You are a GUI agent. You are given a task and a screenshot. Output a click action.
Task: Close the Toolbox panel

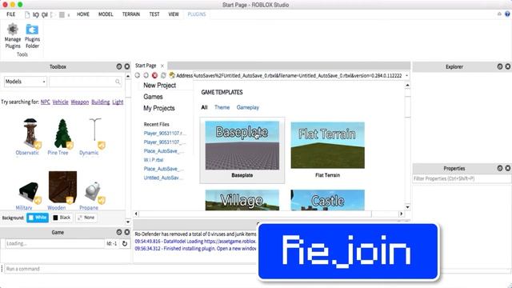point(127,66)
